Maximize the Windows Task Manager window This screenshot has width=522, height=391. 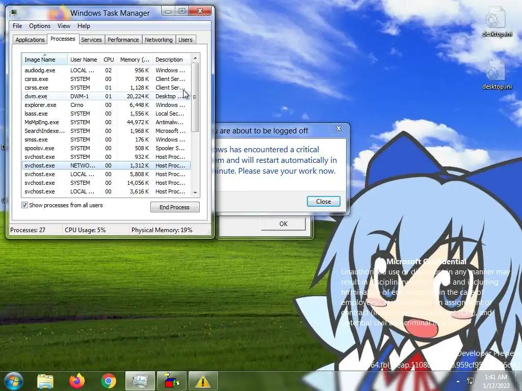[182, 11]
